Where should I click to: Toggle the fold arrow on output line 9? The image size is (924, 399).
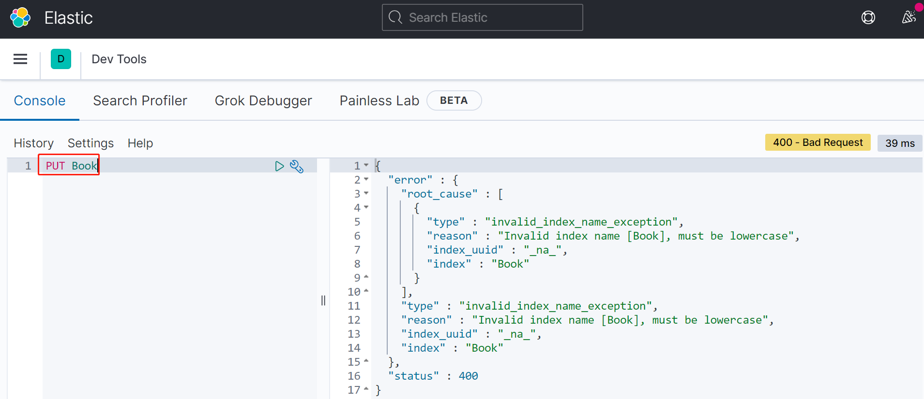click(x=366, y=277)
